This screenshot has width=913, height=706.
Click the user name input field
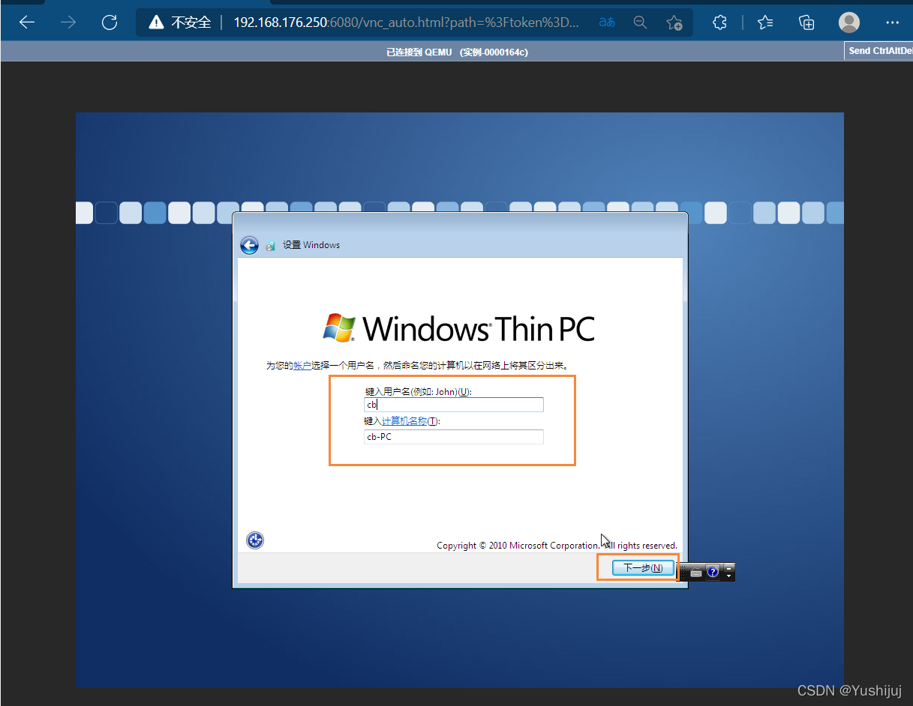point(453,405)
